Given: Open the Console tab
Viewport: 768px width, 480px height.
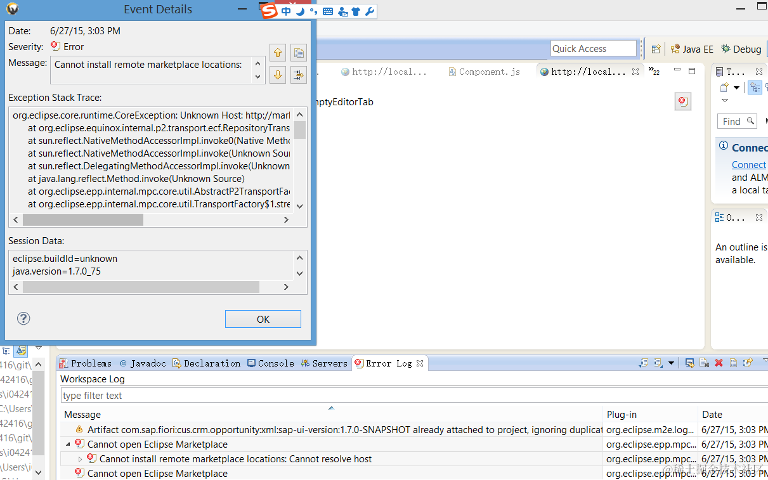Looking at the screenshot, I should [x=270, y=363].
